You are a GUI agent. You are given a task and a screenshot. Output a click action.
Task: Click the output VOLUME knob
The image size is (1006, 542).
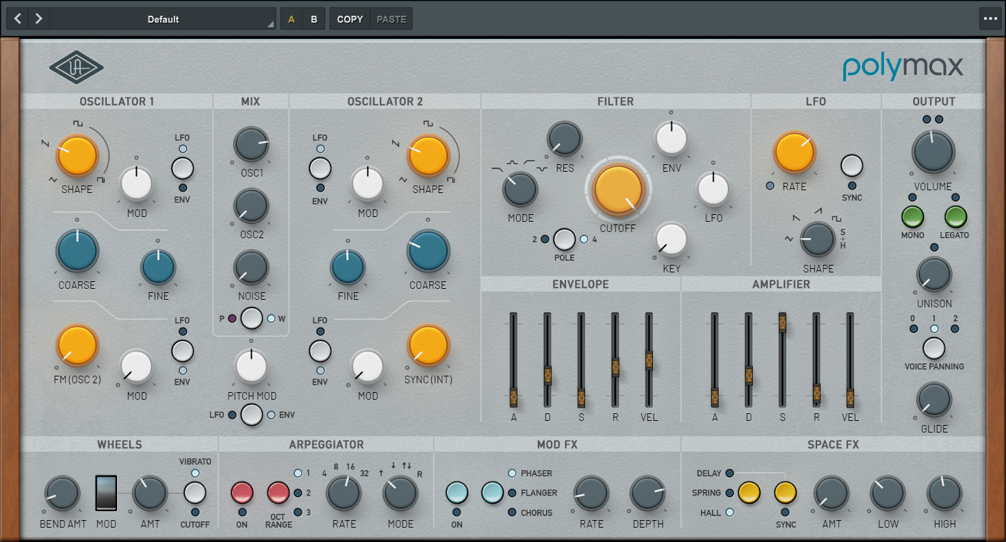[x=932, y=151]
